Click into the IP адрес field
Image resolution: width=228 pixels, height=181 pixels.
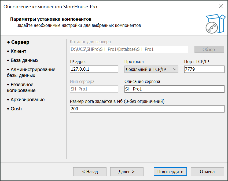(94, 69)
